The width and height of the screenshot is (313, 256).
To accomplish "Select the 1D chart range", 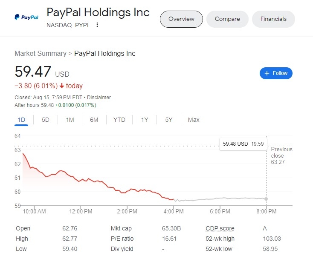I will click(21, 120).
